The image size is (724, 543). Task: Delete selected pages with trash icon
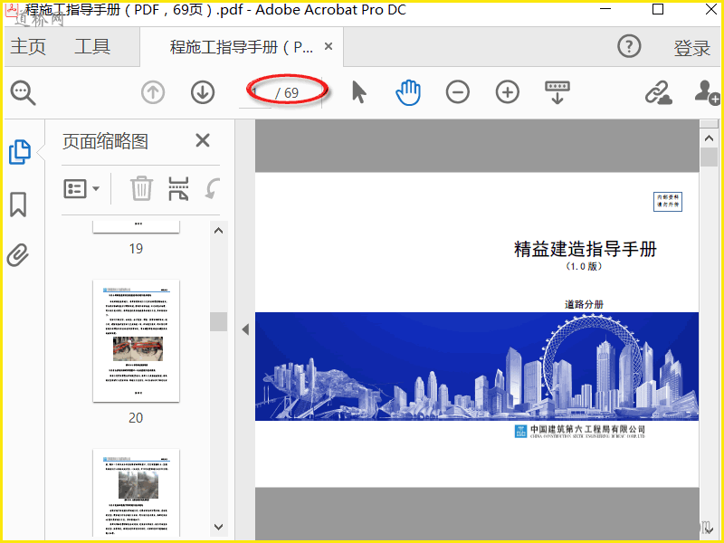pos(141,188)
